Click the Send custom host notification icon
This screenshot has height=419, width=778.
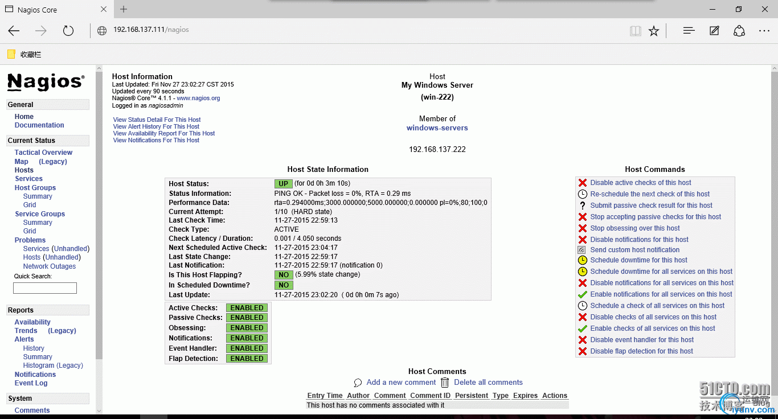pyautogui.click(x=582, y=250)
